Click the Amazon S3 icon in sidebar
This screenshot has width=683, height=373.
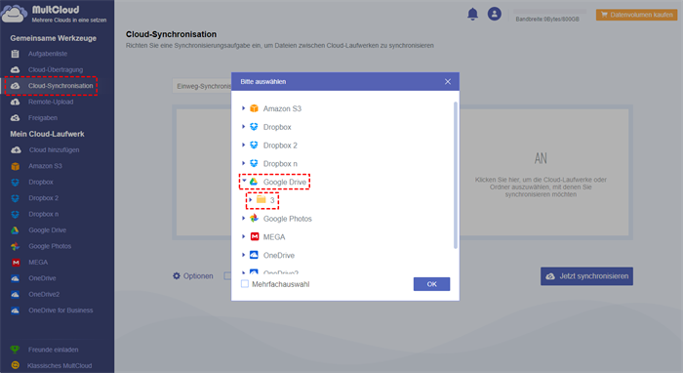(16, 166)
